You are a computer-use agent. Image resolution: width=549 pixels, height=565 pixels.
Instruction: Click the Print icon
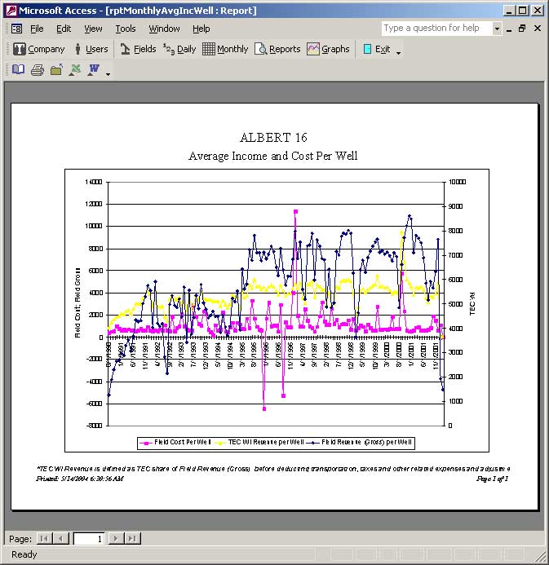click(x=38, y=69)
